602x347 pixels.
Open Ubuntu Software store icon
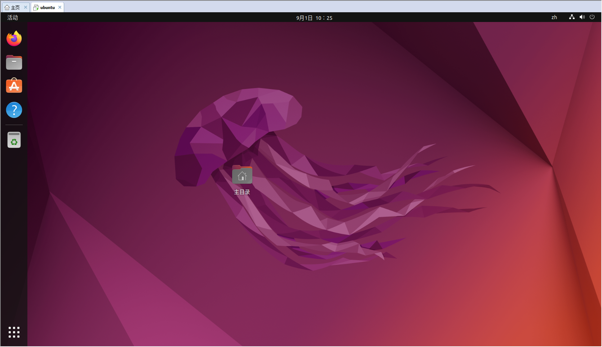point(14,86)
